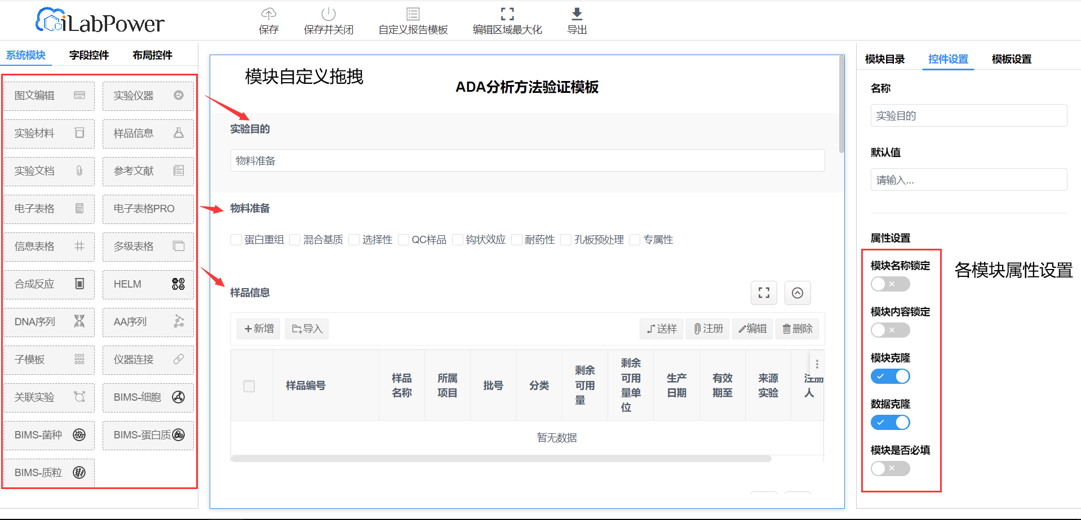
Task: Select the 样品信息 module tile
Action: pyautogui.click(x=148, y=133)
